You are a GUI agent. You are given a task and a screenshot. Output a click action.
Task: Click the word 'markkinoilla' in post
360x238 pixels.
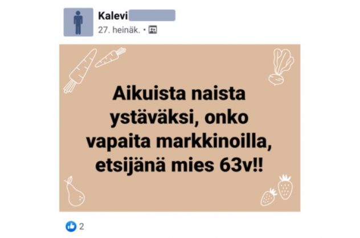(x=212, y=141)
